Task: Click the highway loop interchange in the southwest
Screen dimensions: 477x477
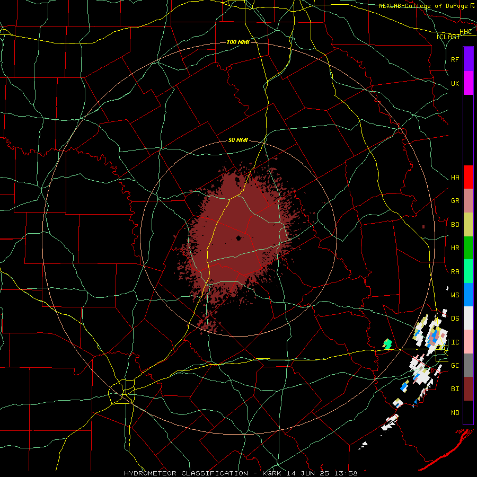Action: click(x=122, y=392)
